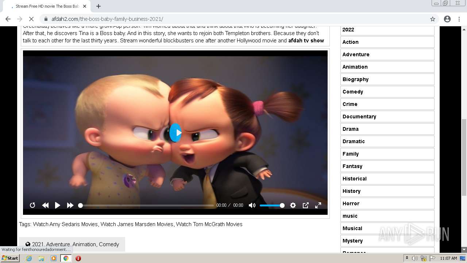Image resolution: width=467 pixels, height=263 pixels.
Task: Toggle fullscreen on the video player
Action: pos(318,205)
